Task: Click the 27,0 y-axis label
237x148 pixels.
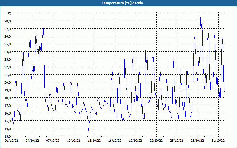Action: [8, 29]
